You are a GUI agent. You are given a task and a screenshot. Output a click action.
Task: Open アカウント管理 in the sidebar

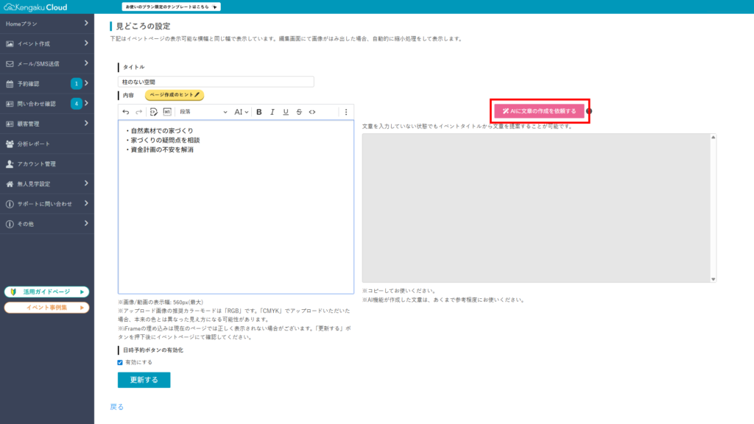click(x=47, y=163)
